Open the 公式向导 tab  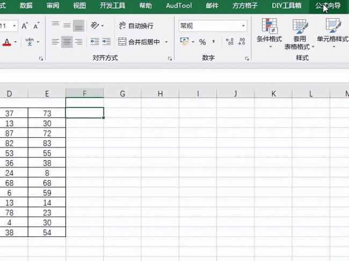328,5
